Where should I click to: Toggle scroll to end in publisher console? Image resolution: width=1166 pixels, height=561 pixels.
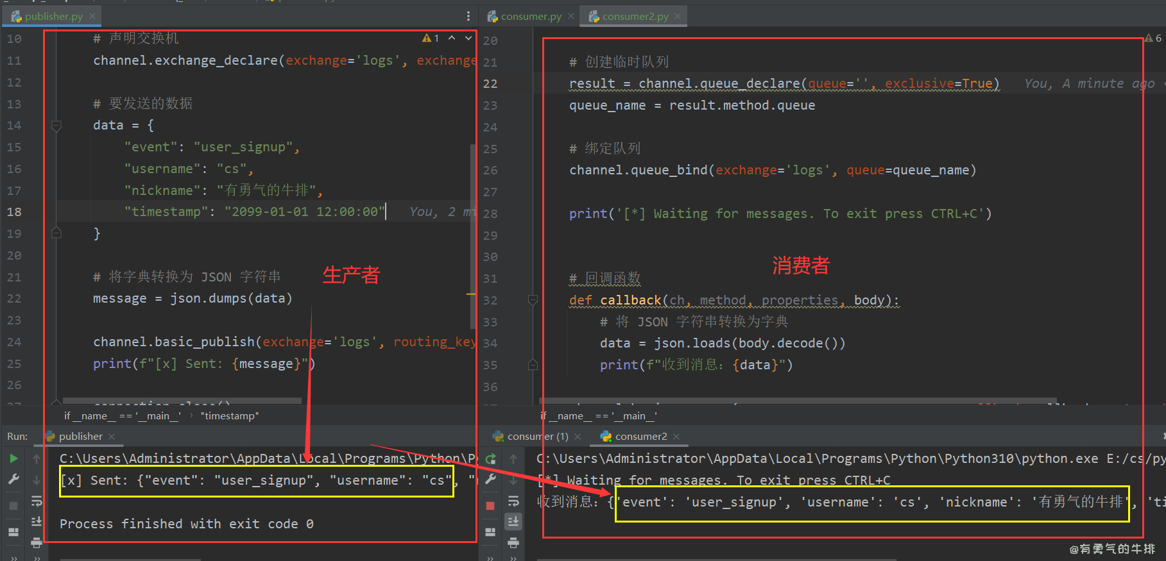coord(37,521)
